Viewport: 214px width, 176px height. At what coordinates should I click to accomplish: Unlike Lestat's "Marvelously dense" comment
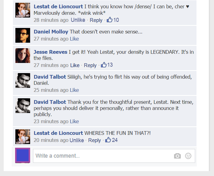click(x=78, y=20)
